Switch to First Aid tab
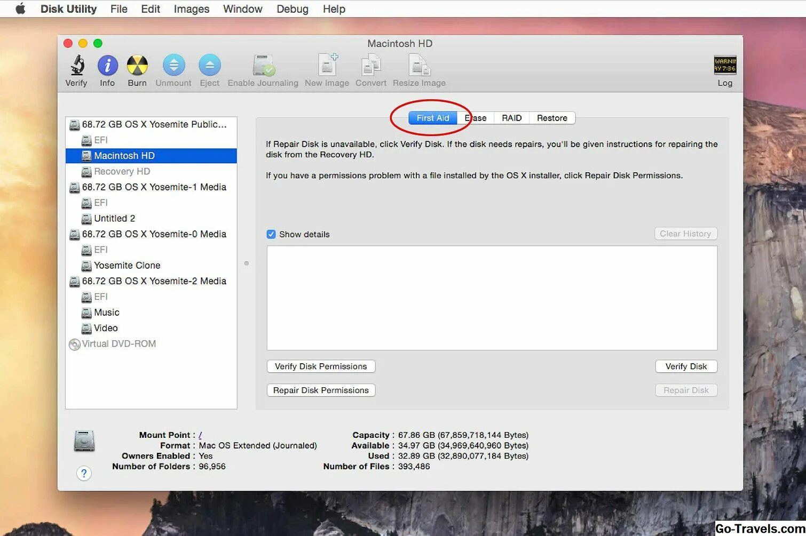This screenshot has height=536, width=806. point(433,118)
